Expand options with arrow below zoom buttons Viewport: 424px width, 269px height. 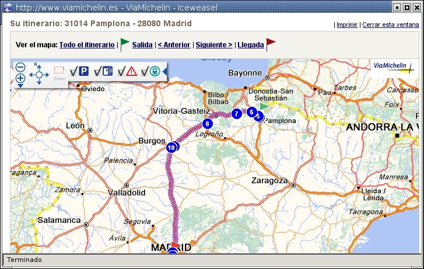[x=20, y=86]
